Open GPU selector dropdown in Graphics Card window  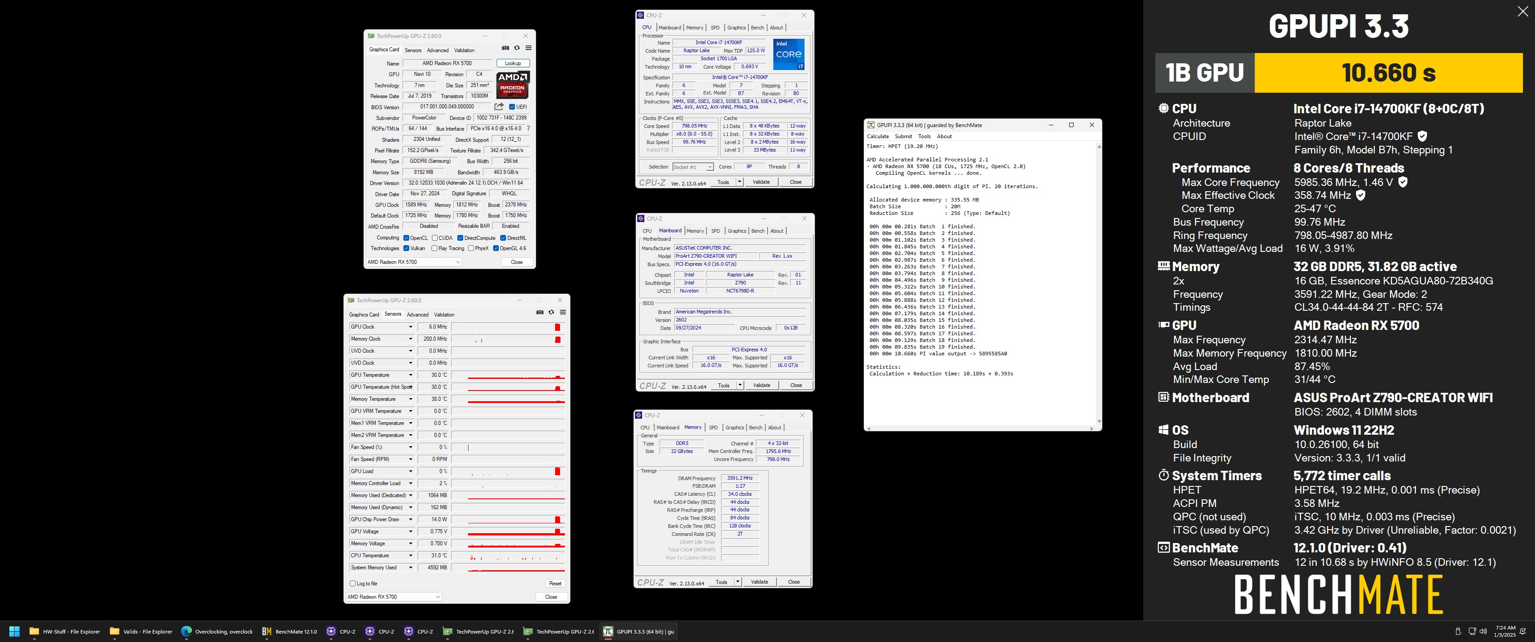pyautogui.click(x=414, y=262)
